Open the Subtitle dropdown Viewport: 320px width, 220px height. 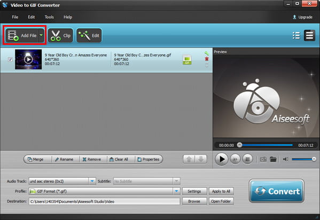(176, 181)
